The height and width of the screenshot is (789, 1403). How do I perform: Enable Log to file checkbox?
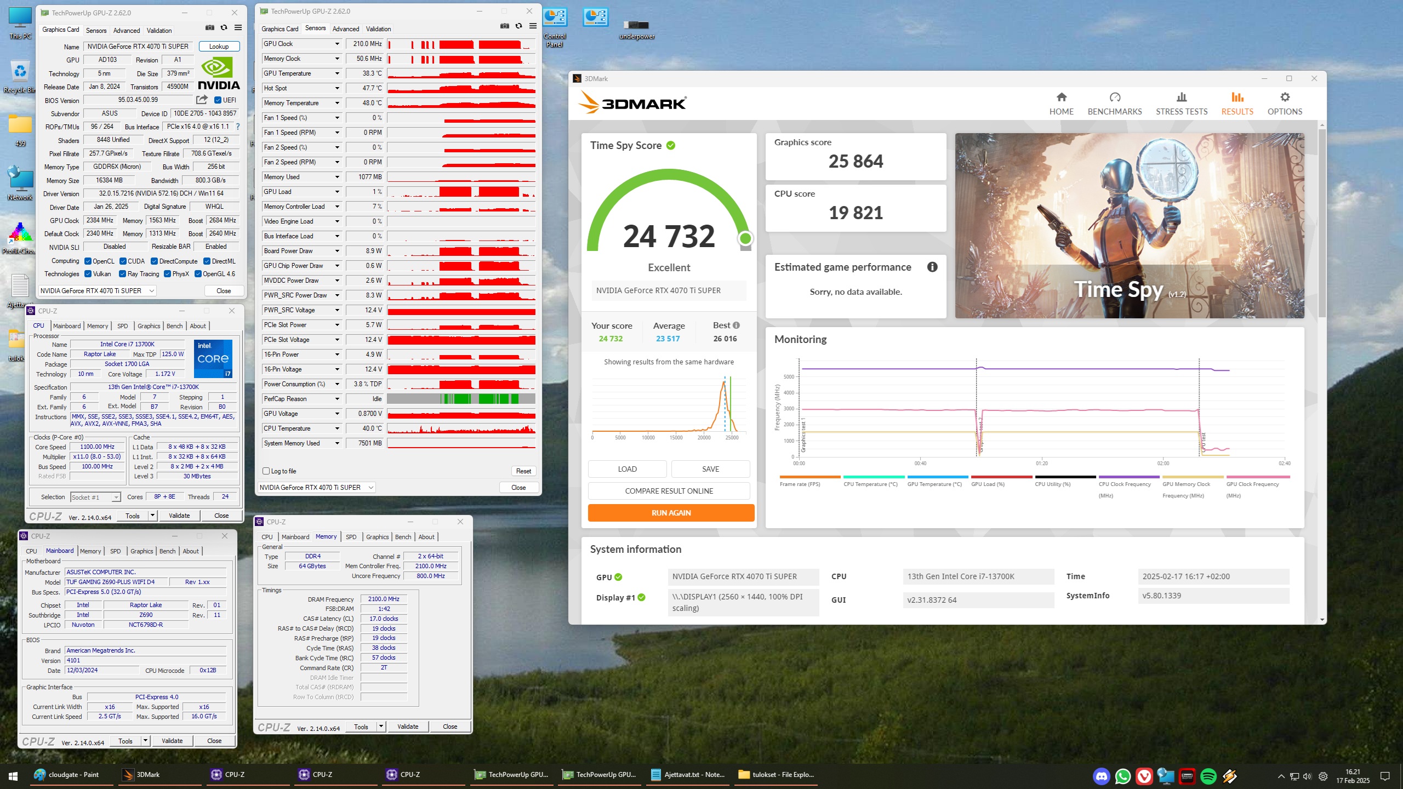pos(266,471)
